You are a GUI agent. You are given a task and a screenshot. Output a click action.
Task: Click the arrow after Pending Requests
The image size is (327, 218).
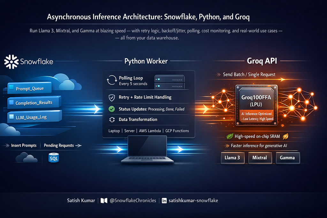tap(79, 146)
